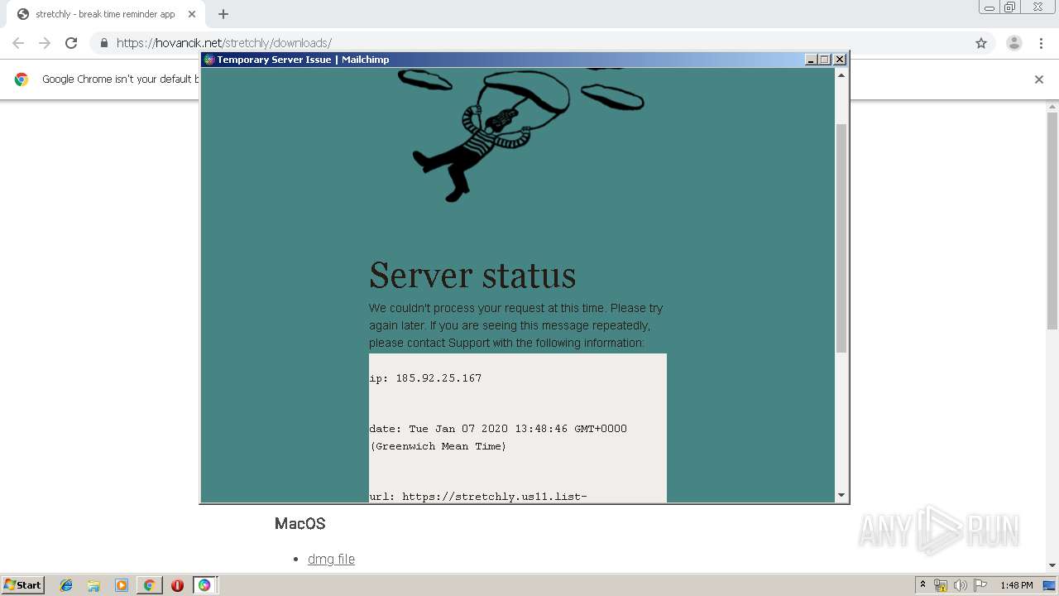This screenshot has height=596, width=1059.
Task: Switch to Chrome in taskbar
Action: [x=149, y=585]
